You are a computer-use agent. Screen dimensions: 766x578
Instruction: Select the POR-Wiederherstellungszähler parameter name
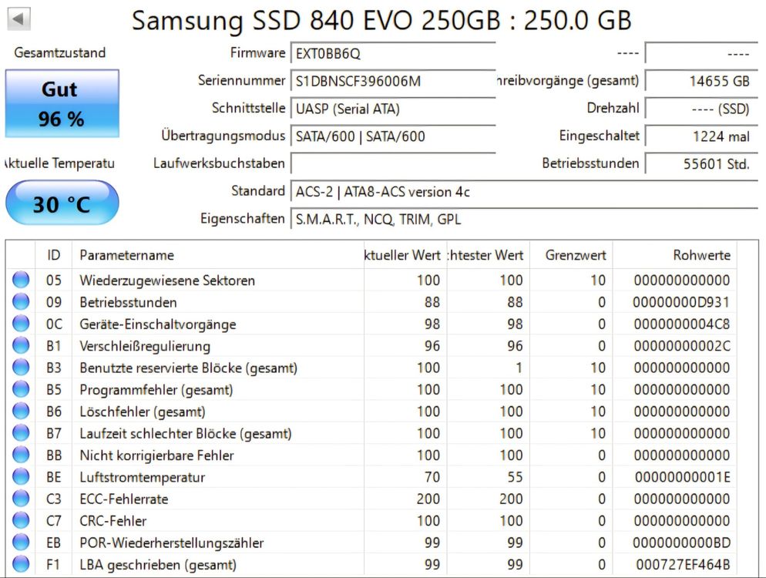172,543
